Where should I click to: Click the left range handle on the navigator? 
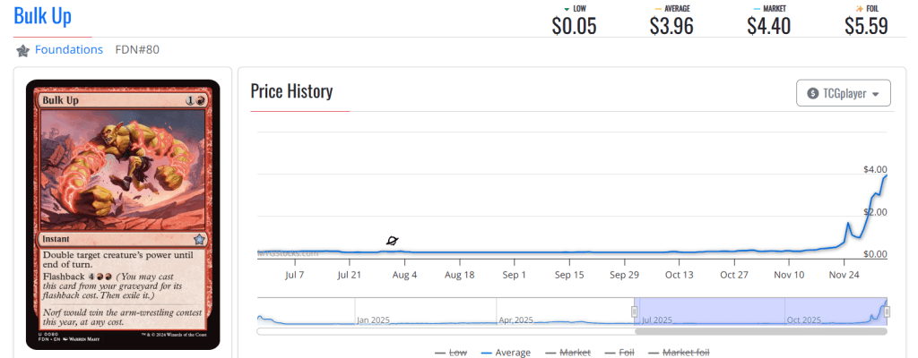635,311
